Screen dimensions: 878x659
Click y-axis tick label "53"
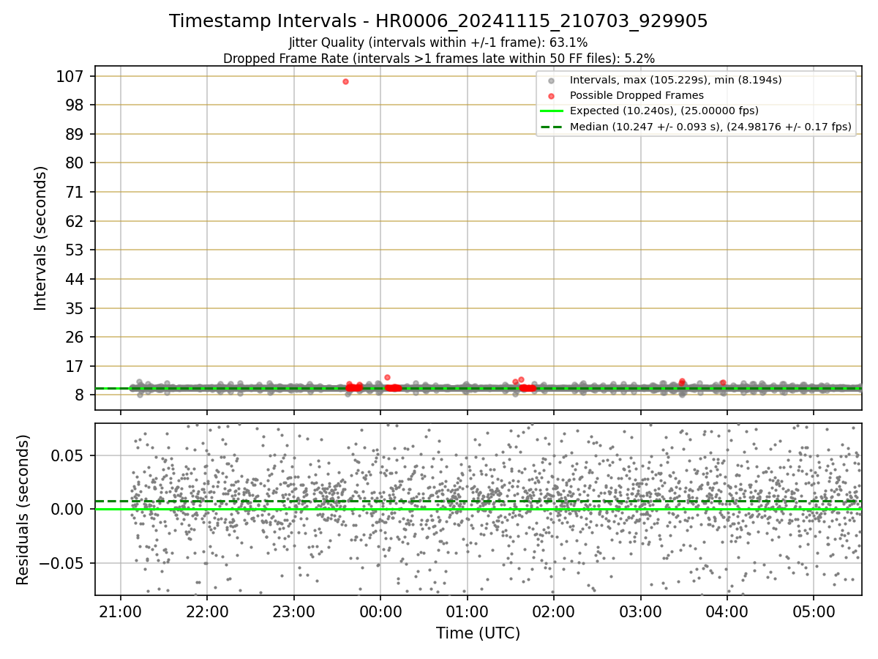[x=75, y=250]
